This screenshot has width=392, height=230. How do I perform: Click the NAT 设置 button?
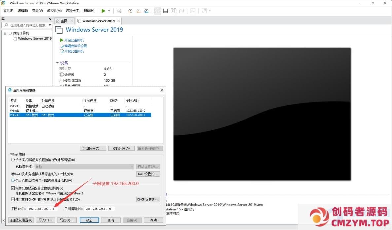[148, 174]
